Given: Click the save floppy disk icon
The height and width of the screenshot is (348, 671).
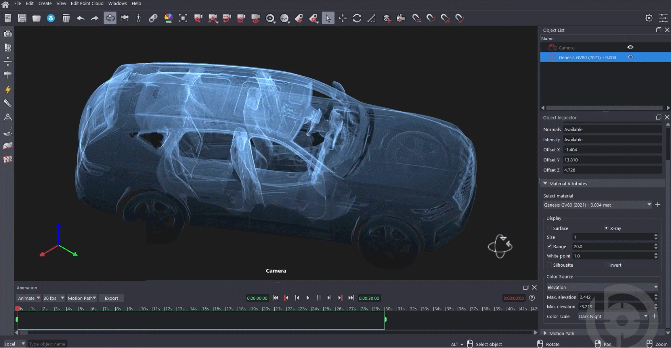Looking at the screenshot, I should [x=22, y=18].
